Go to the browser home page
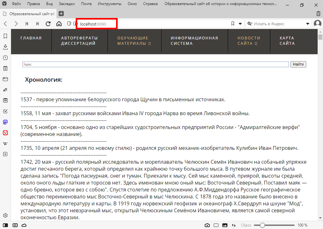This screenshot has width=323, height=229. pyautogui.click(x=59, y=24)
